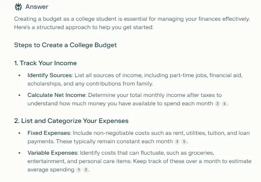Viewport: 261px width, 182px height.
Task: Open citation 4 in Calculate Net Income bullet
Action: tap(224, 104)
